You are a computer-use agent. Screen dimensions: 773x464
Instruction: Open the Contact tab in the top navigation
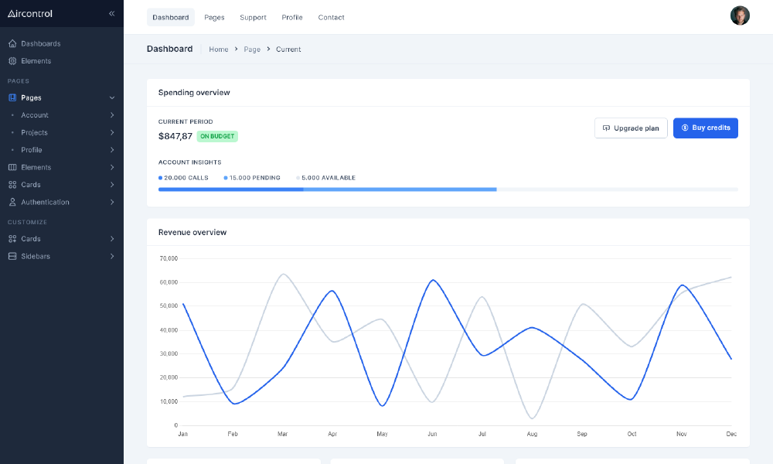[x=331, y=17]
